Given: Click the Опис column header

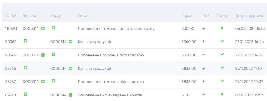Looking at the screenshot, I should tap(83, 16).
